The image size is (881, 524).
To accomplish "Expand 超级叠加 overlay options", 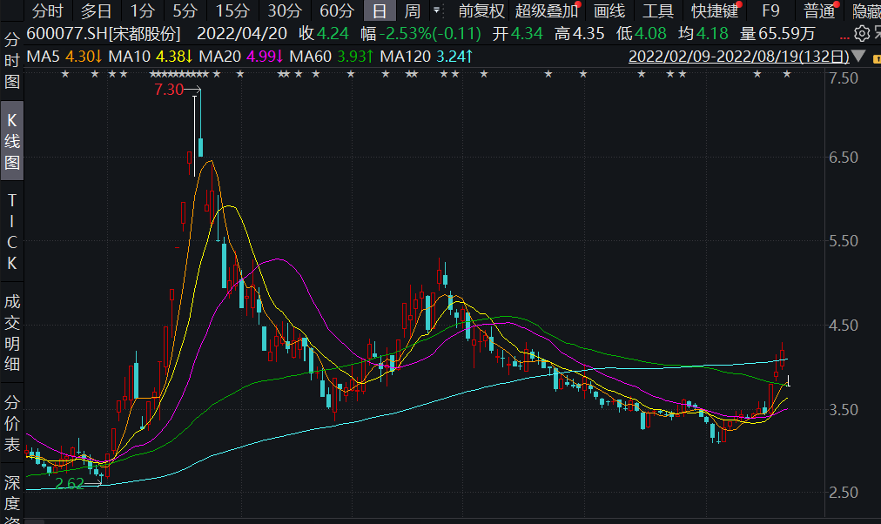I will point(546,11).
